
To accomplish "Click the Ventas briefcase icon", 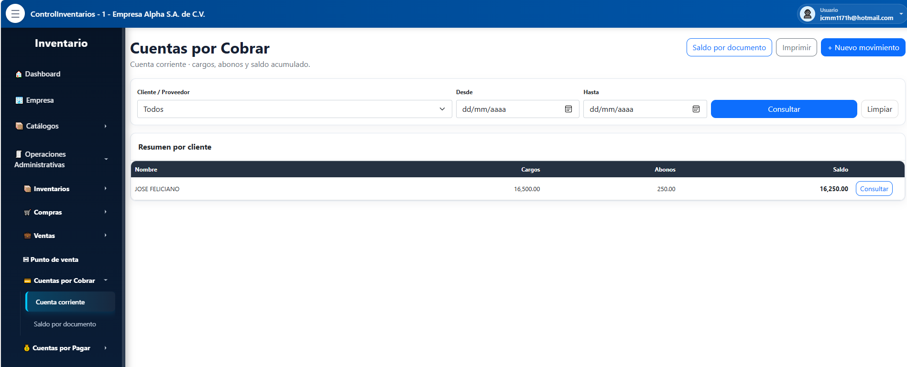I will 27,236.
